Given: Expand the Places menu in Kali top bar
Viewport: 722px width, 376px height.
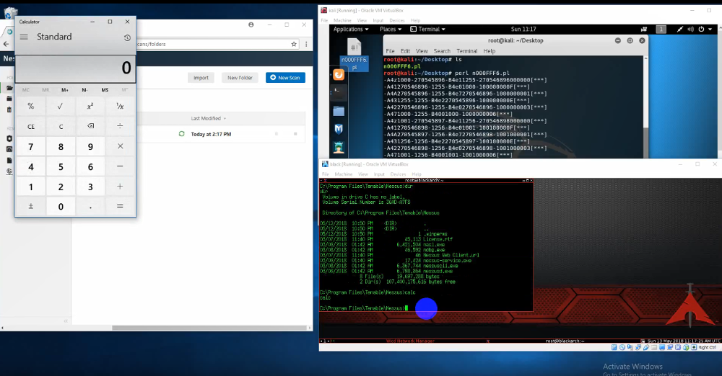Looking at the screenshot, I should point(391,29).
